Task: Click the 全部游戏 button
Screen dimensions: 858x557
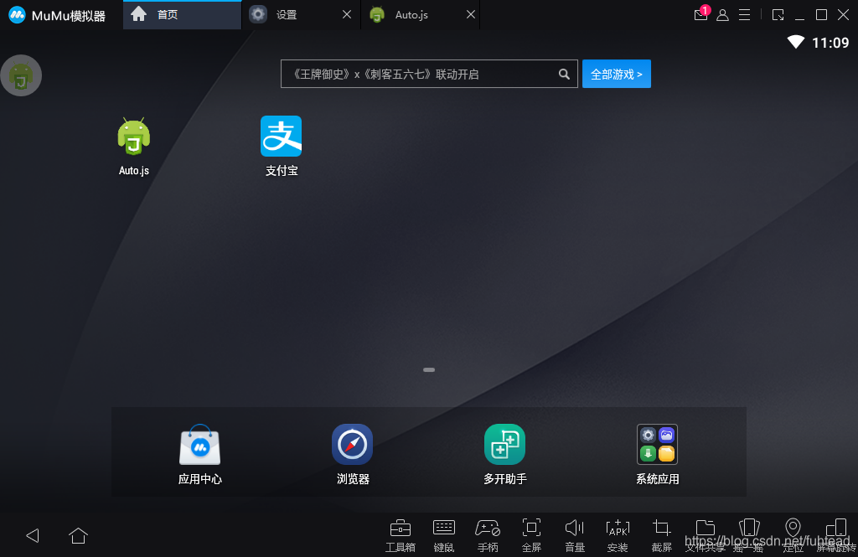Action: coord(616,74)
